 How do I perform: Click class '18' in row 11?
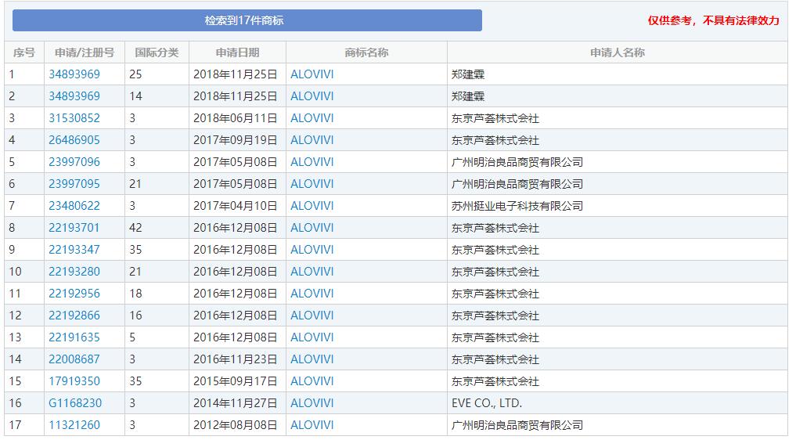tap(135, 293)
